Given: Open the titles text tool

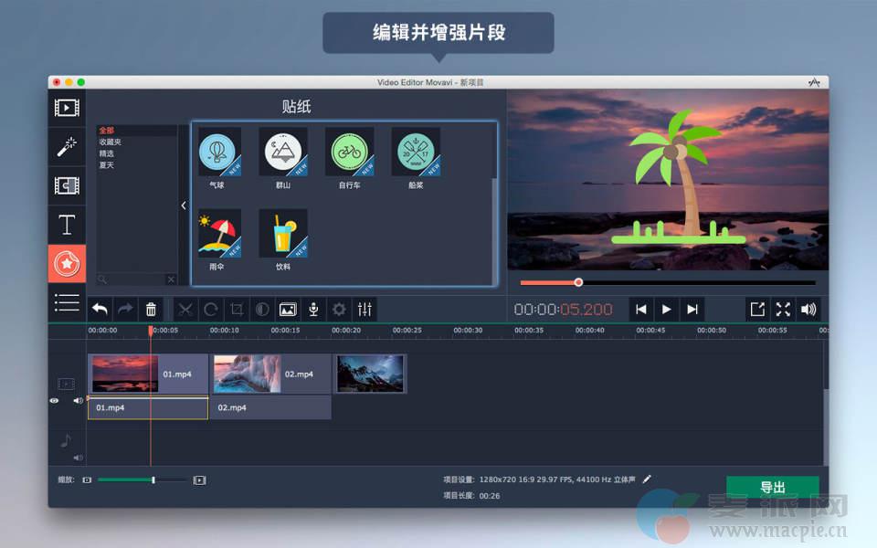Looking at the screenshot, I should pyautogui.click(x=67, y=225).
